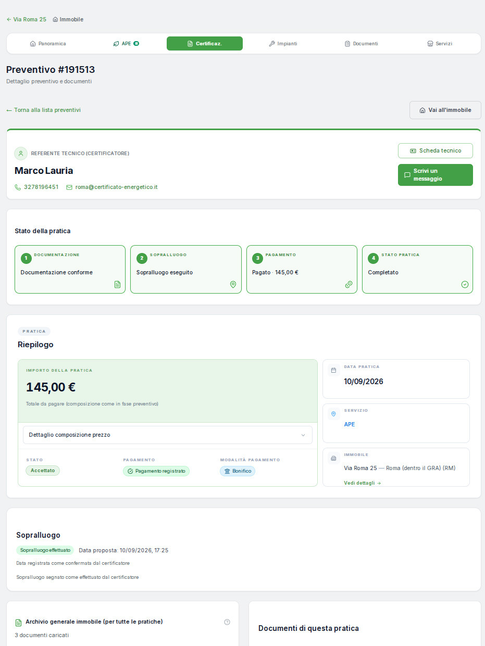Click the pin icon beside Servizio

(333, 414)
